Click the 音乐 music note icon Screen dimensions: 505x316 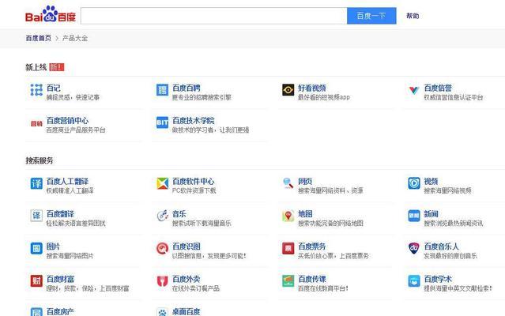point(162,216)
